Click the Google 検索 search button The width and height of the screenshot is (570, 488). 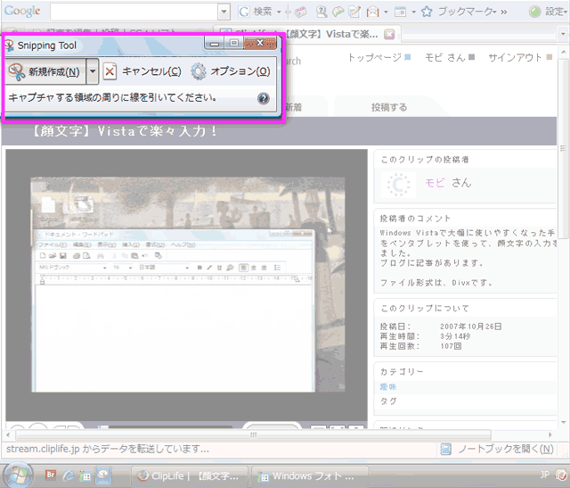click(x=256, y=12)
